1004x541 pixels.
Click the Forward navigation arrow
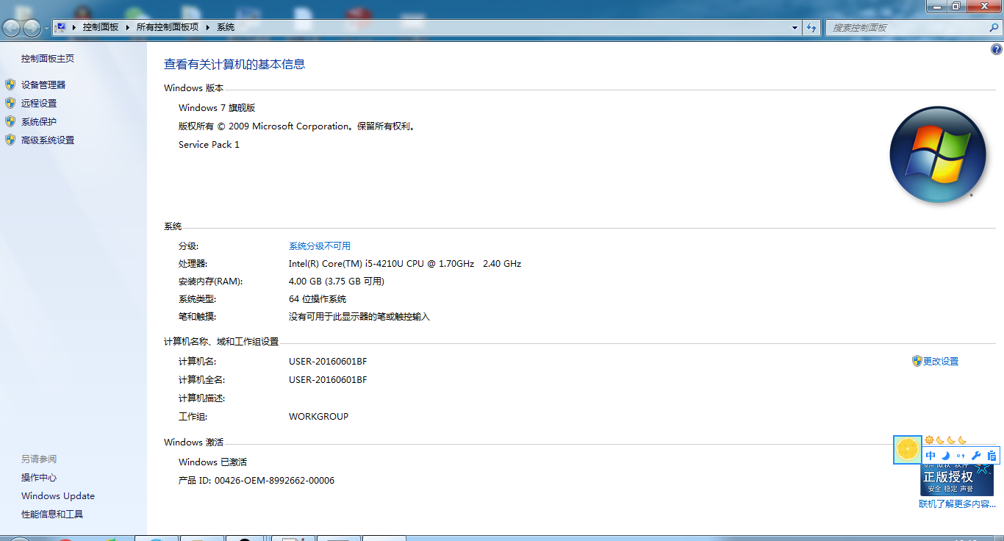click(x=32, y=28)
